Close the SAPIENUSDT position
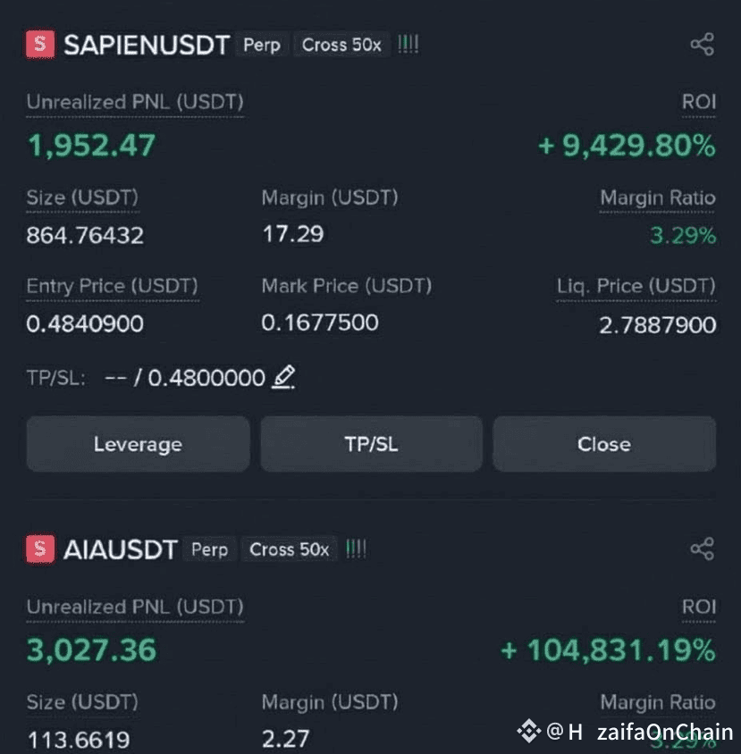The image size is (741, 754). [x=604, y=444]
